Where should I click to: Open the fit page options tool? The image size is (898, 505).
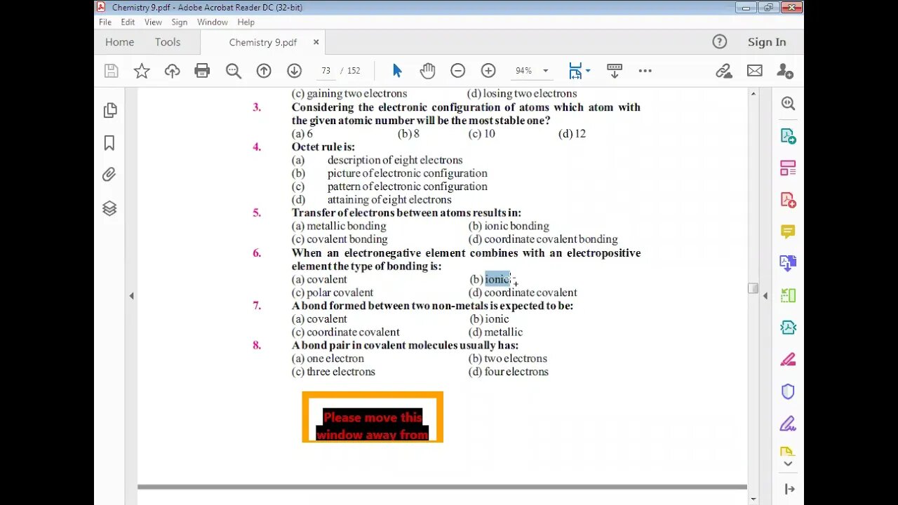(575, 71)
